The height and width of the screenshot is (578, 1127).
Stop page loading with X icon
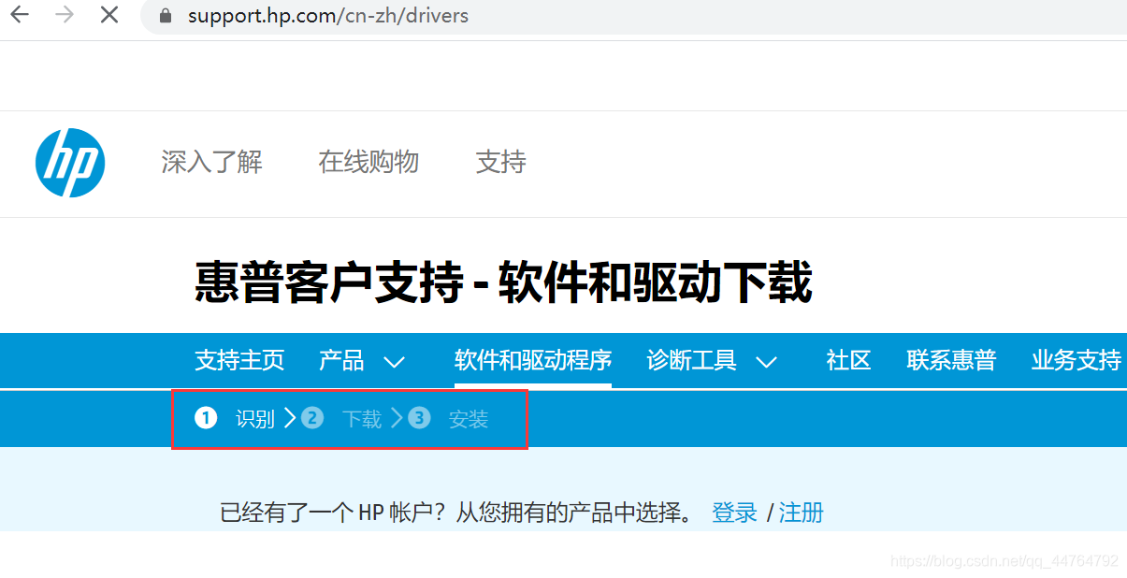109,16
